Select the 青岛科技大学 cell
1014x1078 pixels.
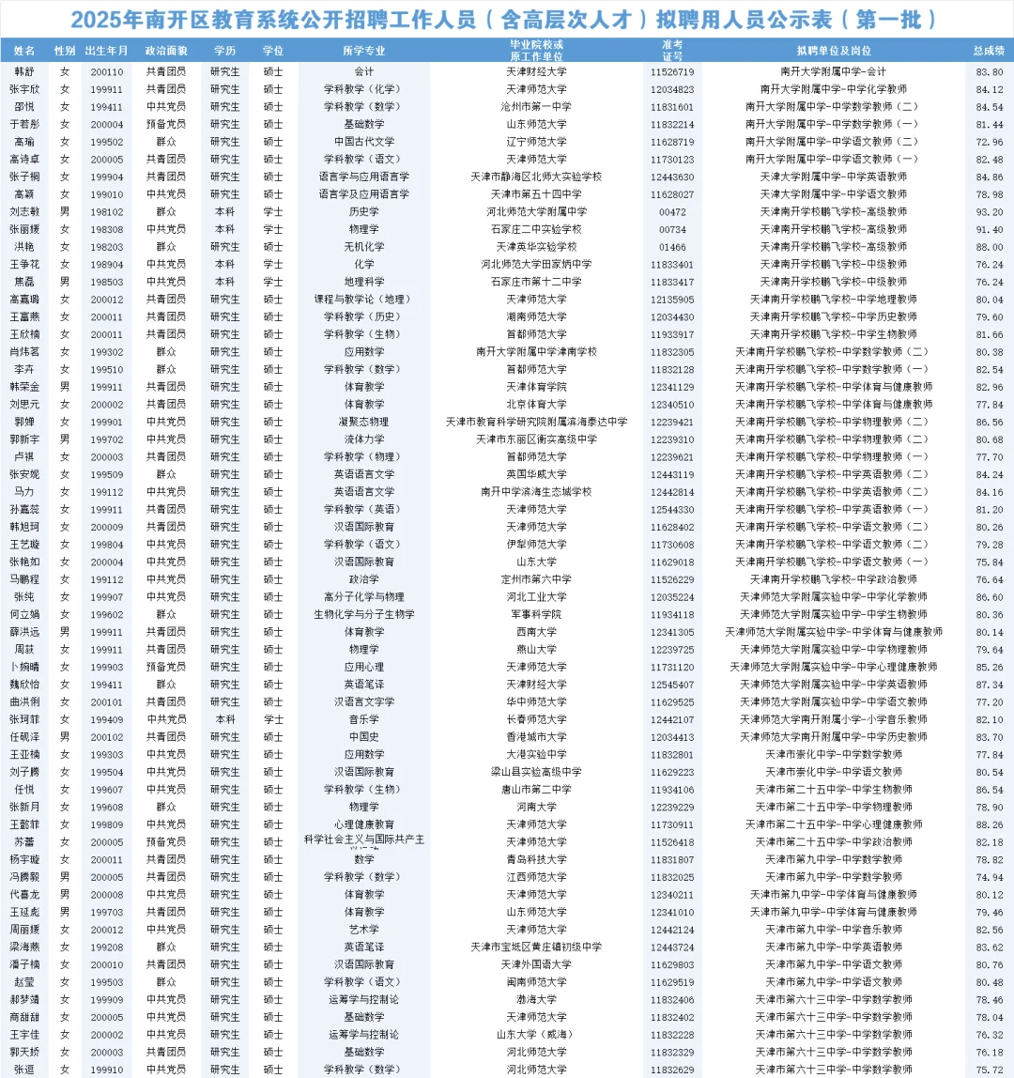point(536,859)
